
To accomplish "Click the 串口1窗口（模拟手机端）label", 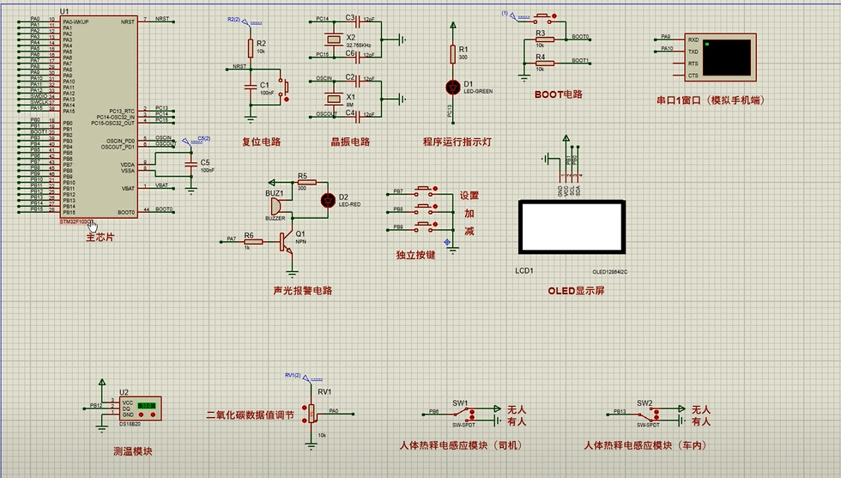I will point(711,100).
